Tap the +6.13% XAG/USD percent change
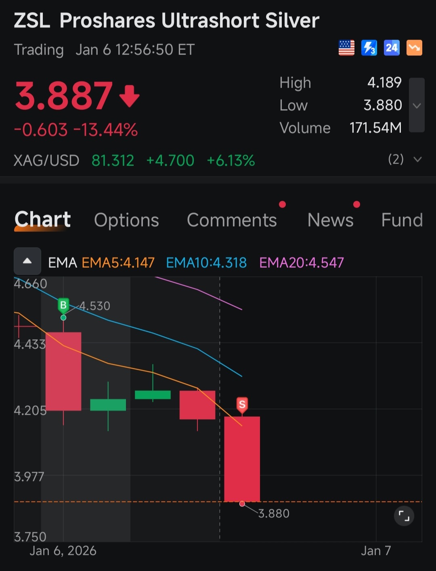 click(x=231, y=161)
